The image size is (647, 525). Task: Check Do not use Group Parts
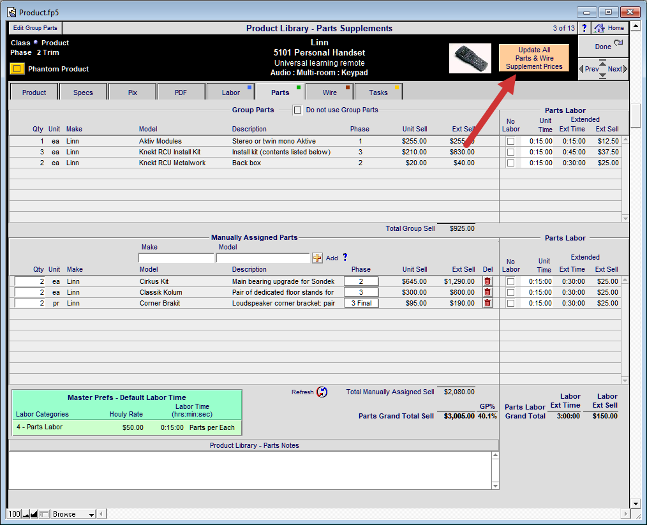click(x=297, y=110)
